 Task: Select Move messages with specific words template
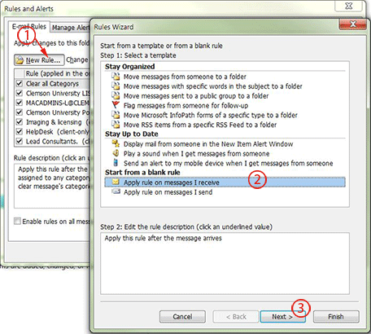(212, 86)
